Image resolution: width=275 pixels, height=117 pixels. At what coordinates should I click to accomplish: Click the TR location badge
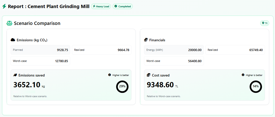(264, 23)
